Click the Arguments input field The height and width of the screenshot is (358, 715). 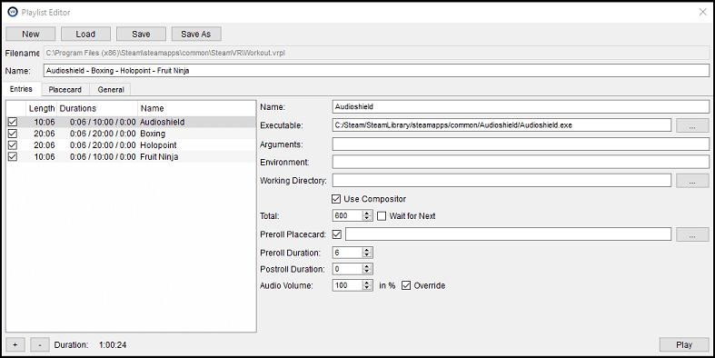521,144
